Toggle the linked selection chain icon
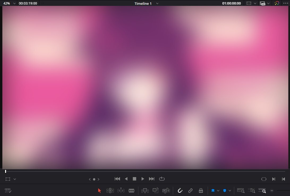The image size is (290, 196). (190, 190)
